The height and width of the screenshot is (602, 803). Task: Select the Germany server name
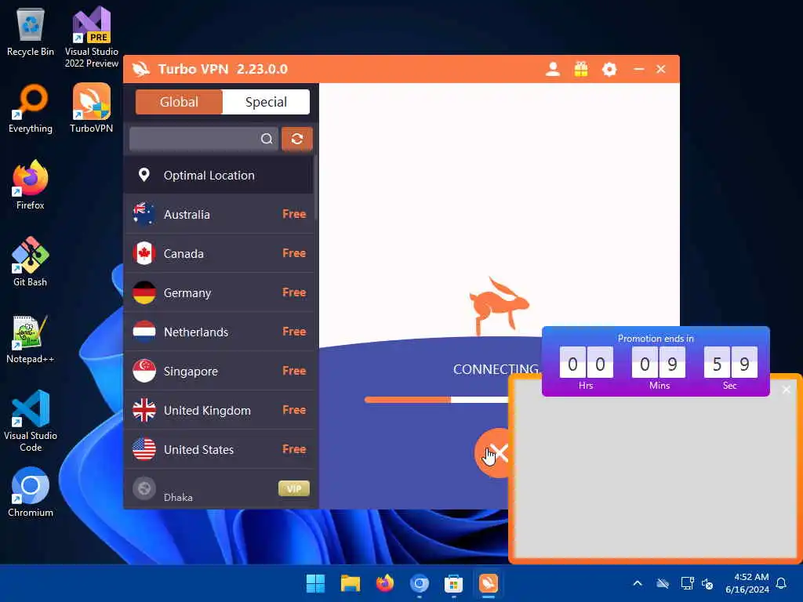point(187,293)
